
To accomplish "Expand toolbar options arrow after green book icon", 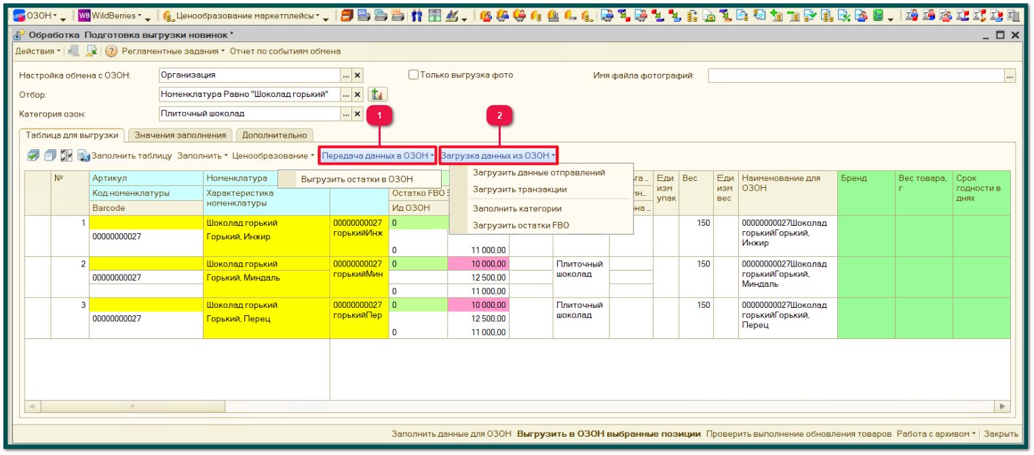I will pyautogui.click(x=890, y=19).
